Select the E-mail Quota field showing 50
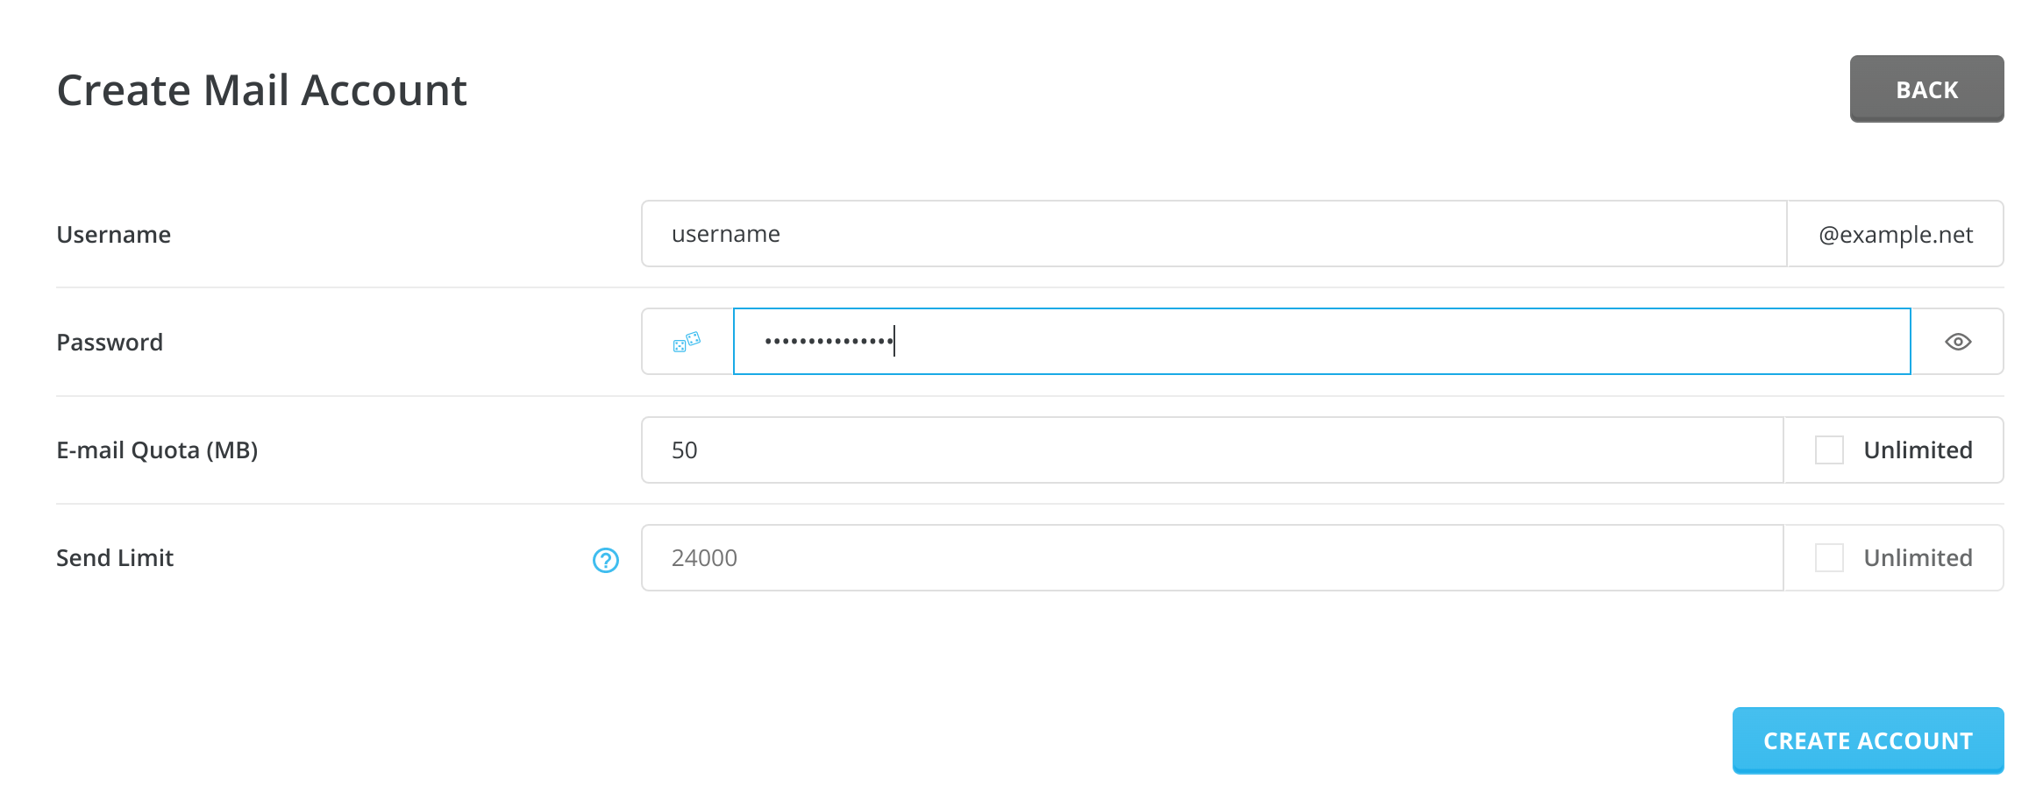The width and height of the screenshot is (2043, 807). pyautogui.click(x=1212, y=450)
